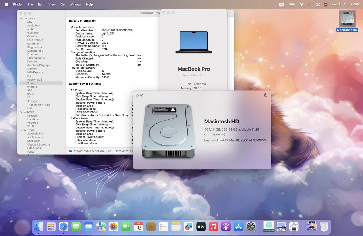Viewport: 363px width, 236px height.
Task: Select Wi-Fi under Network
Action: pos(30,127)
